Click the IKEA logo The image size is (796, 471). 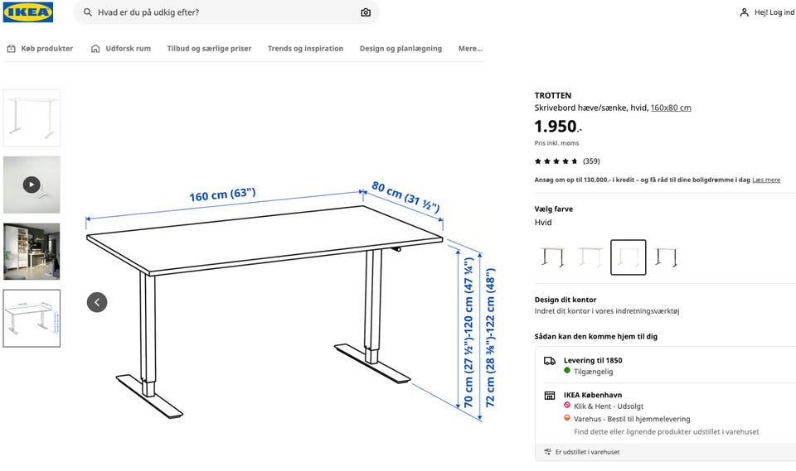[28, 12]
